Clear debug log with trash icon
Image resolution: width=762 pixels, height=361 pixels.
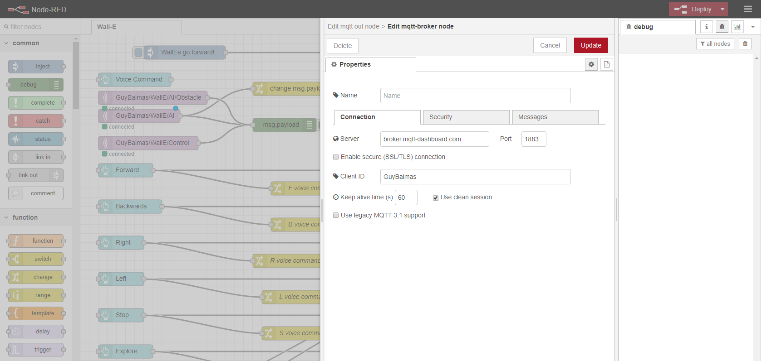point(745,43)
